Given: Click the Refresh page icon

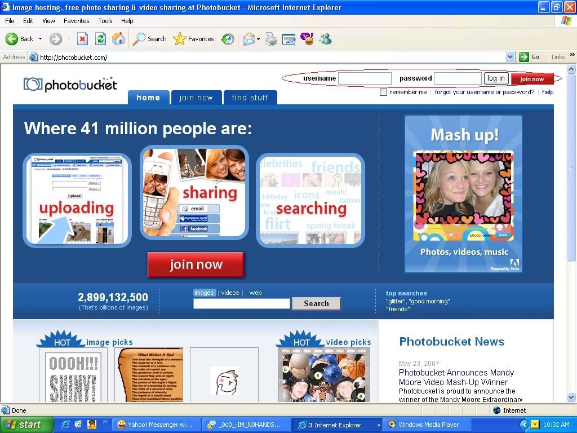Looking at the screenshot, I should (x=100, y=39).
